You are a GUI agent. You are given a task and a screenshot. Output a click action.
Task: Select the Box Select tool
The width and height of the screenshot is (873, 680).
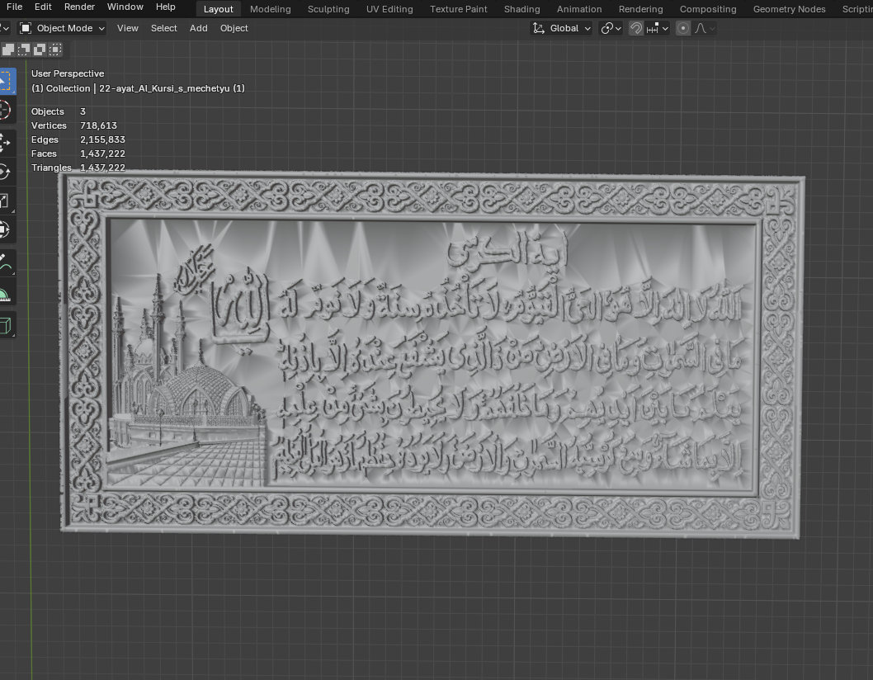pos(9,81)
